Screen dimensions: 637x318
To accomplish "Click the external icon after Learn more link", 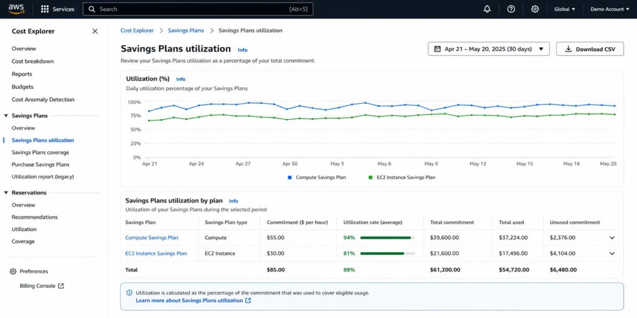I will pyautogui.click(x=248, y=301).
